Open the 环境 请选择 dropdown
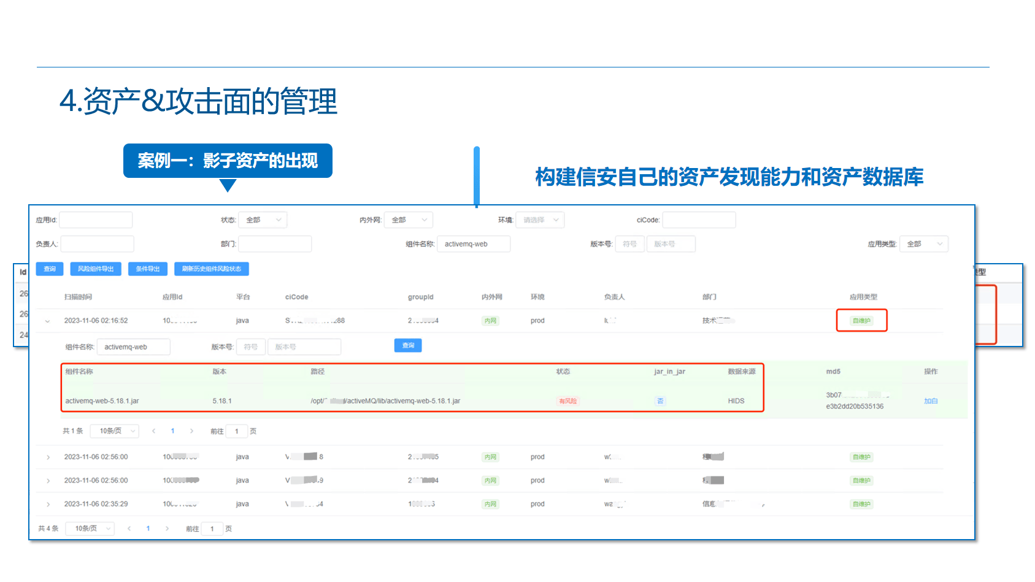The height and width of the screenshot is (582, 1035). coord(540,220)
